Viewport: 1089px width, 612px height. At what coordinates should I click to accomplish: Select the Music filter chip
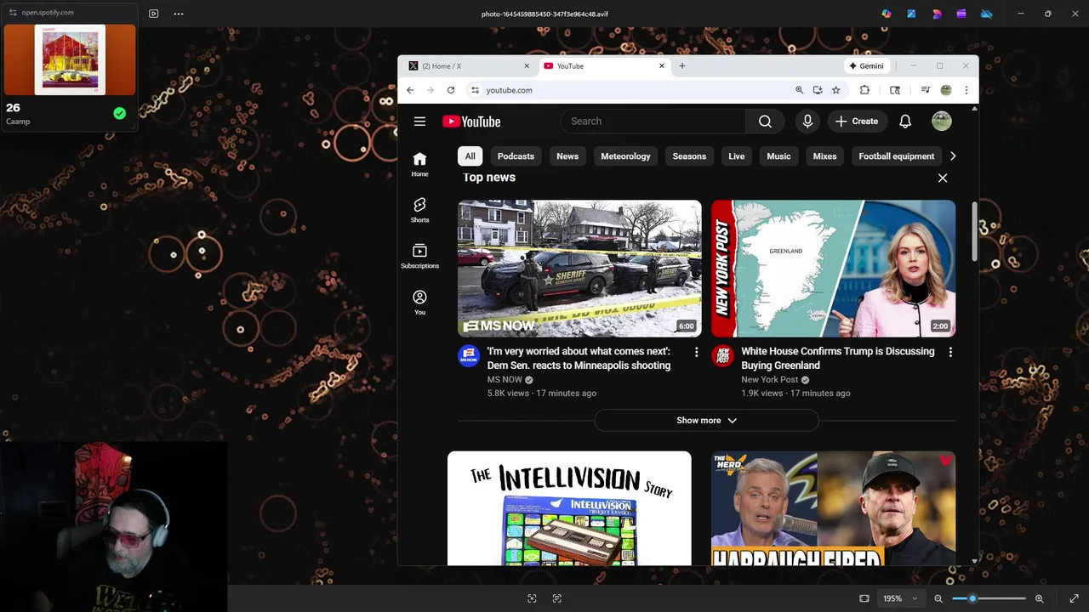coord(778,156)
